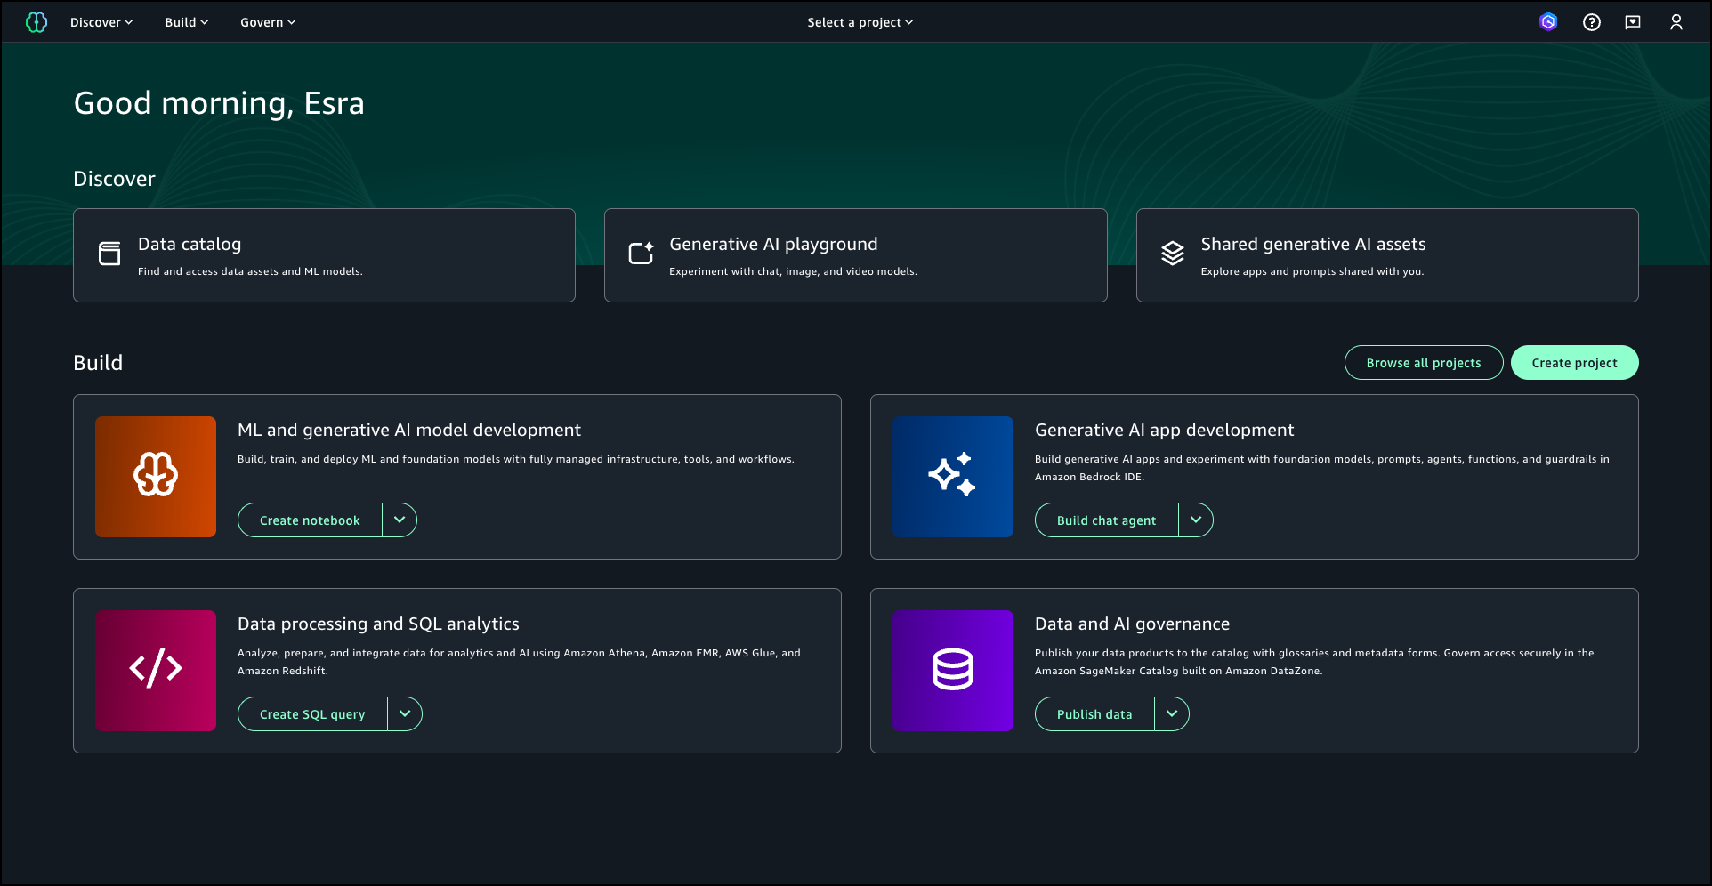Open the Select a project dropdown
Viewport: 1712px width, 886px height.
(860, 22)
